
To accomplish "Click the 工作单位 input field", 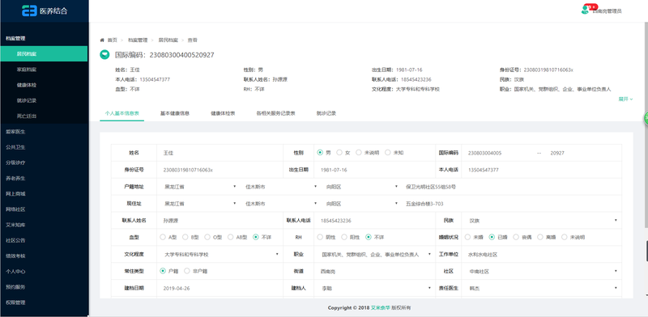I will 542,255.
